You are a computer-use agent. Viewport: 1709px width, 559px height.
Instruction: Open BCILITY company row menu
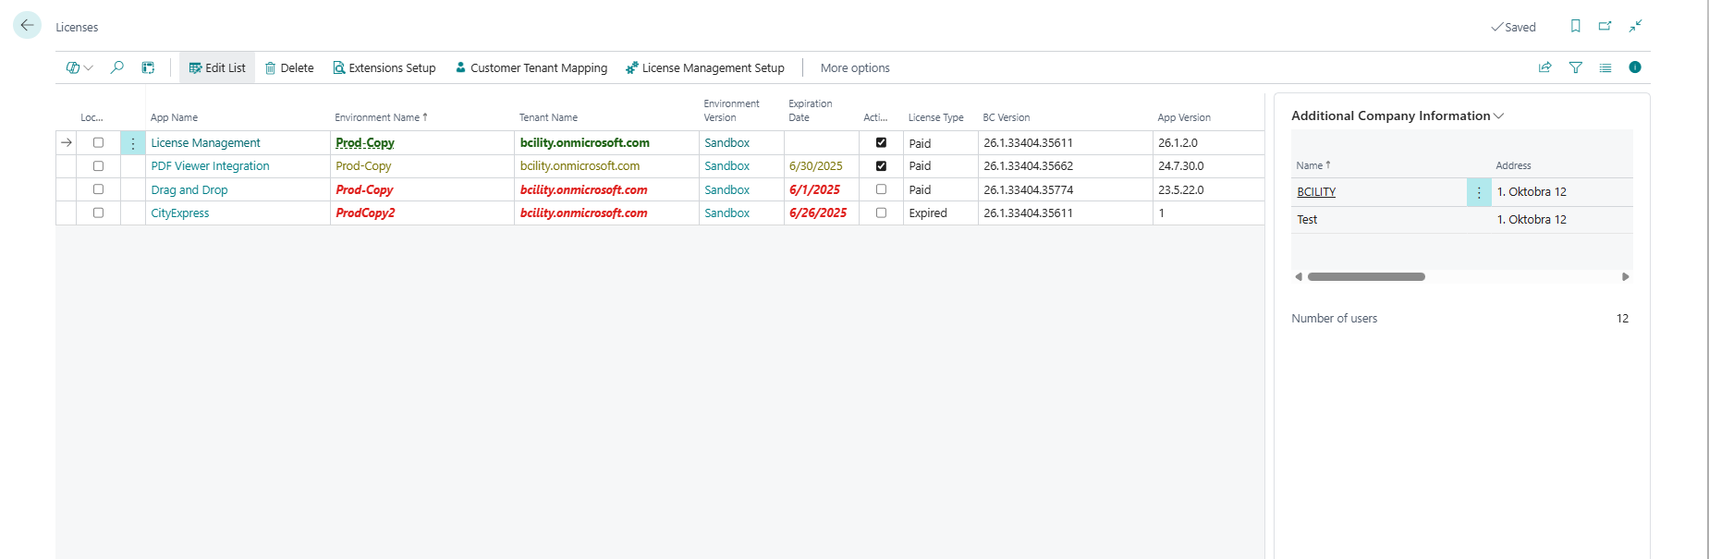click(1478, 192)
